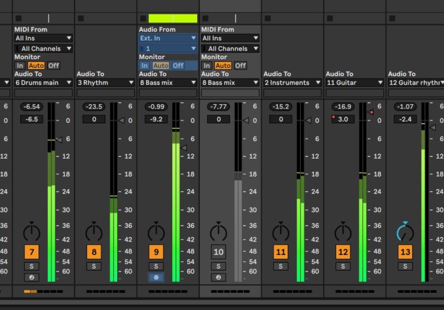Arm track 10 for MIDI recording
The image size is (444, 310).
coord(218,278)
